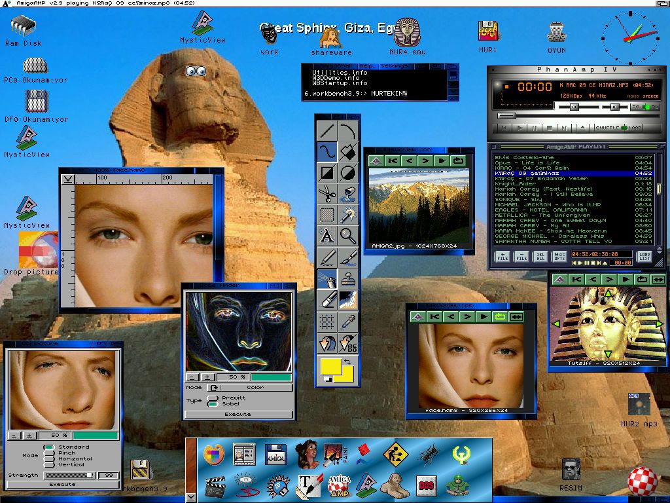Screen dimensions: 670x503
Task: Activate the text tool letter A
Action: (327, 236)
